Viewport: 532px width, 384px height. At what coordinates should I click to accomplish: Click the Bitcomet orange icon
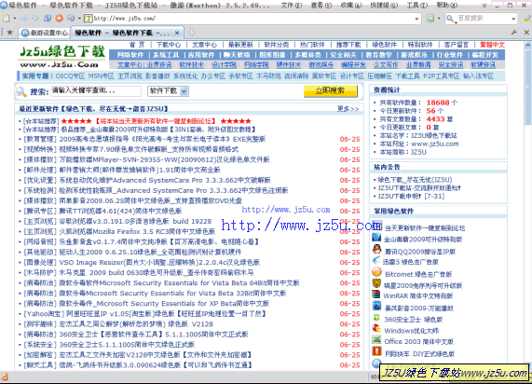(x=376, y=272)
